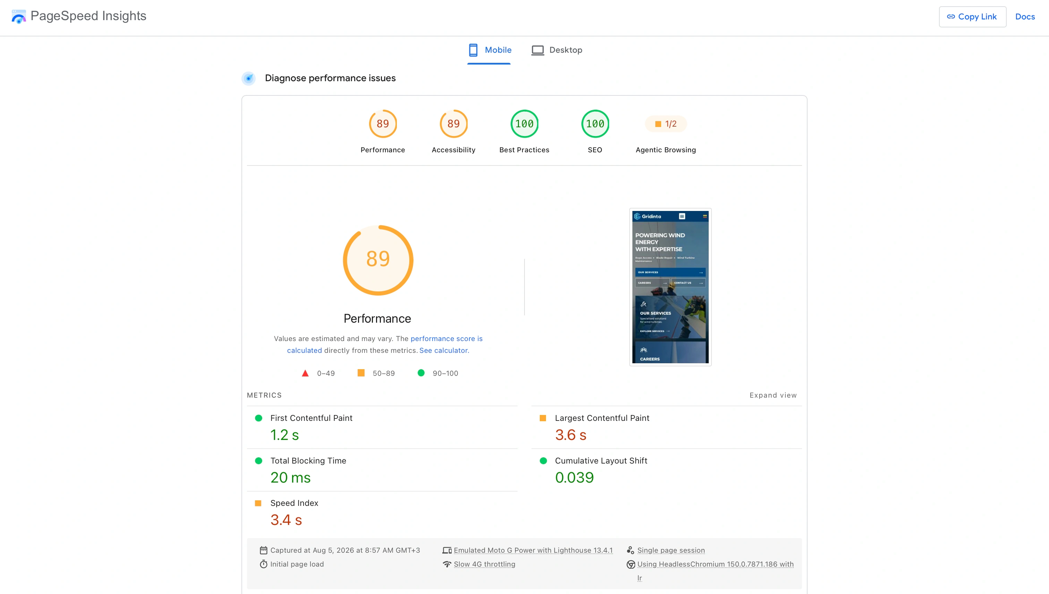Click the network icon beside Slow 4G throttling
The image size is (1049, 594).
point(447,564)
